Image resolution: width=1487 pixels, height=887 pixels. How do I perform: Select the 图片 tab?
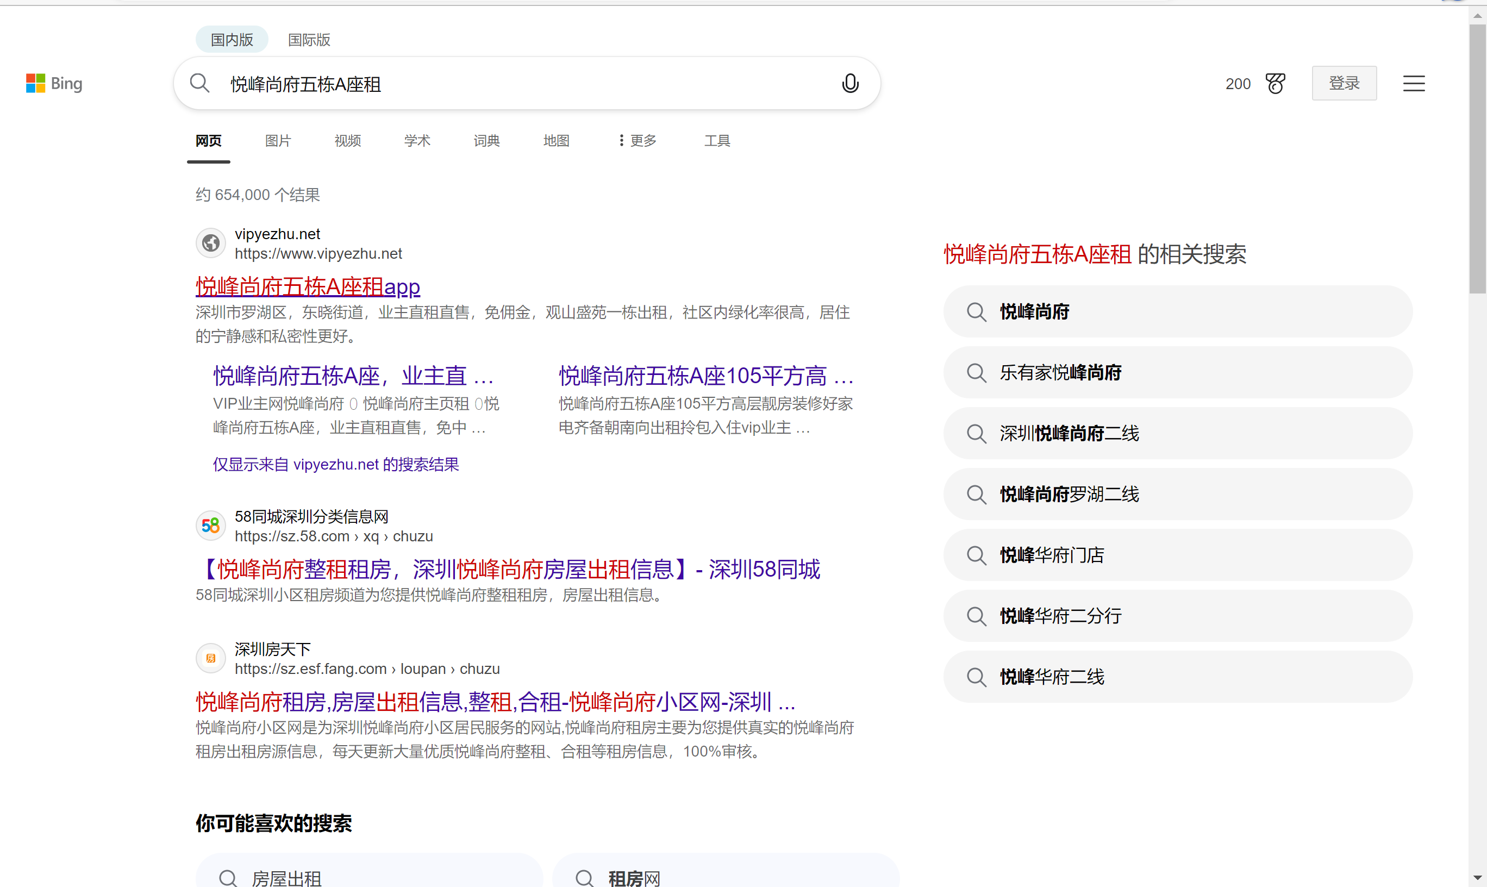click(278, 140)
